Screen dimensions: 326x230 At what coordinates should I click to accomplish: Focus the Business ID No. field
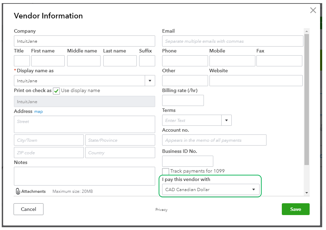click(188, 161)
